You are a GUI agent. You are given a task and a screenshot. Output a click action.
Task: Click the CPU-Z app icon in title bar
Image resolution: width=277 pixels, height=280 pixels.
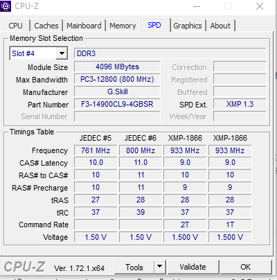(x=6, y=6)
